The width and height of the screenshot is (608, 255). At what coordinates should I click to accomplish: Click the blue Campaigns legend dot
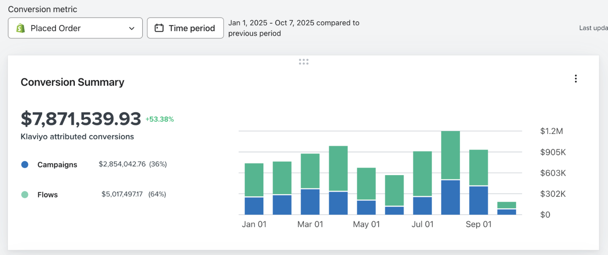click(25, 164)
